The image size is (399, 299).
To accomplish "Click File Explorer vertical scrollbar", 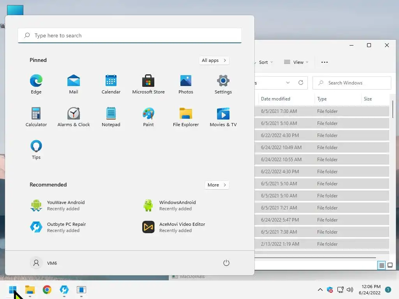I will click(393, 109).
